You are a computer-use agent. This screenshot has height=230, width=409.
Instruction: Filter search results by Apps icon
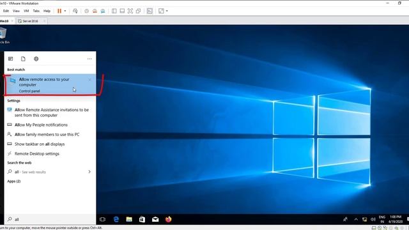pyautogui.click(x=10, y=59)
